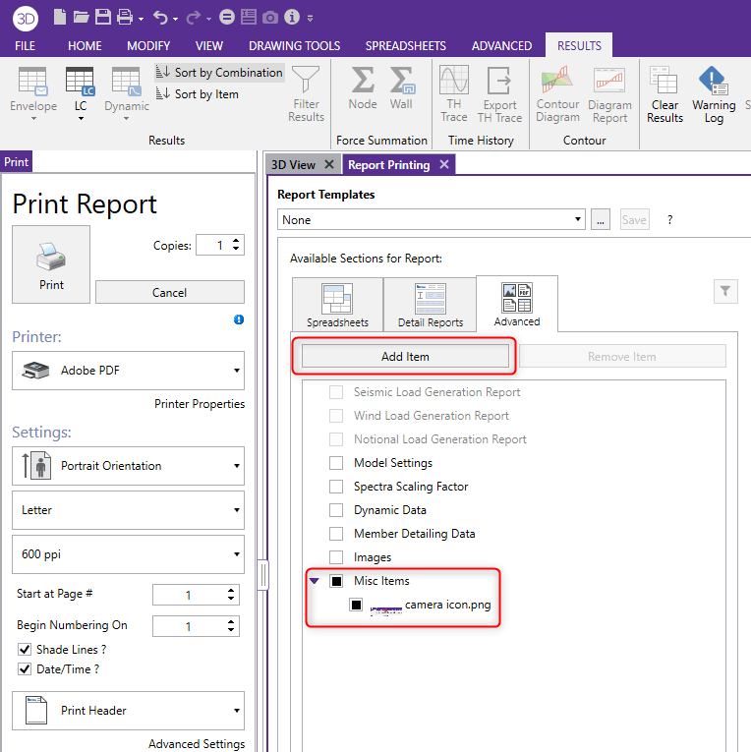Expand the Portrait Orientation dropdown
751x752 pixels.
click(x=128, y=466)
